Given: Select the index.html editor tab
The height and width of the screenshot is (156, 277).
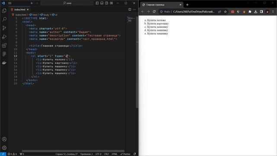Looking at the screenshot, I should click(x=19, y=10).
